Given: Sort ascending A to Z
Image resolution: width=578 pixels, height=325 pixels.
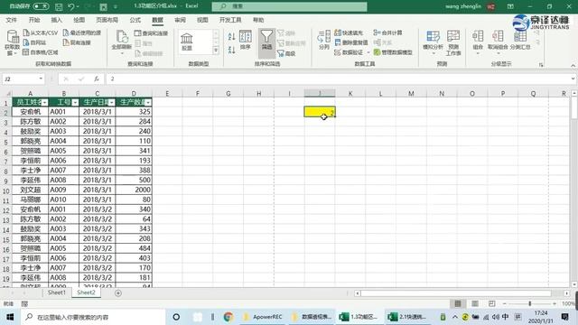Looking at the screenshot, I should point(231,36).
